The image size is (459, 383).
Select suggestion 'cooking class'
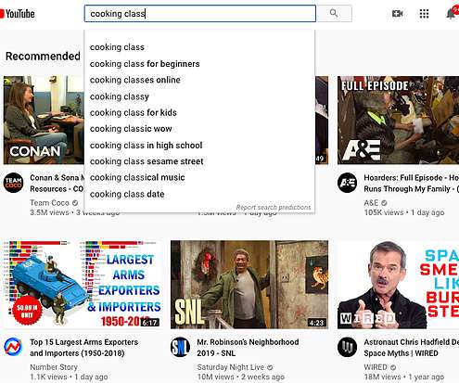pyautogui.click(x=199, y=47)
